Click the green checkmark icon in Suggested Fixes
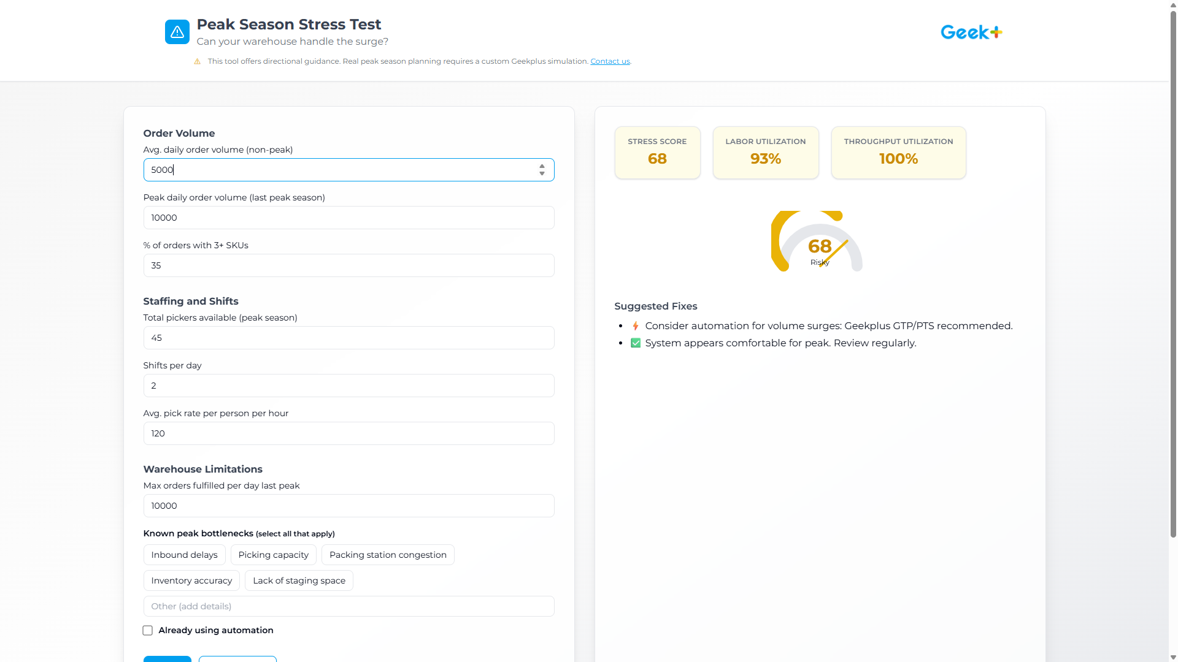This screenshot has height=662, width=1178. pyautogui.click(x=636, y=343)
